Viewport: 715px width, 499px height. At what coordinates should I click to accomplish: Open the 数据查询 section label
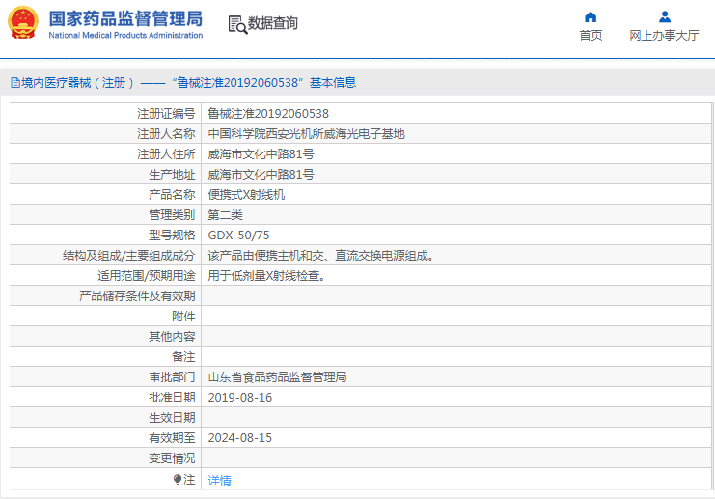point(273,23)
